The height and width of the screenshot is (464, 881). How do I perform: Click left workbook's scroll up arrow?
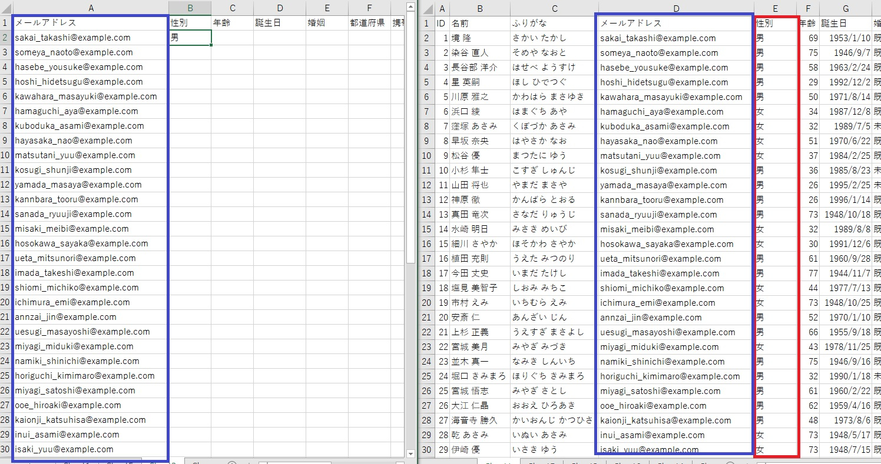pyautogui.click(x=411, y=7)
